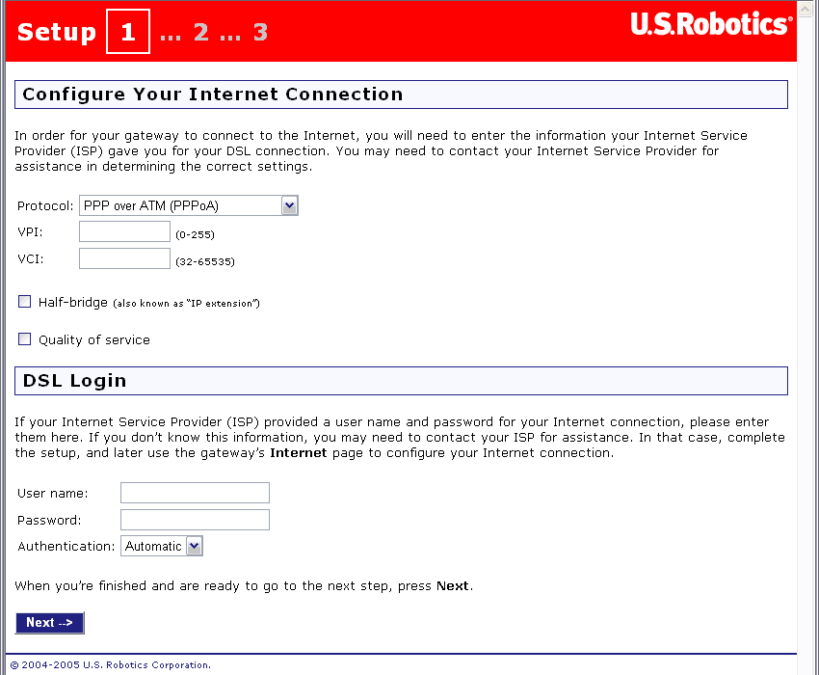This screenshot has height=675, width=819.
Task: Click the 'Configure Your Internet Connection' heading
Action: [213, 94]
